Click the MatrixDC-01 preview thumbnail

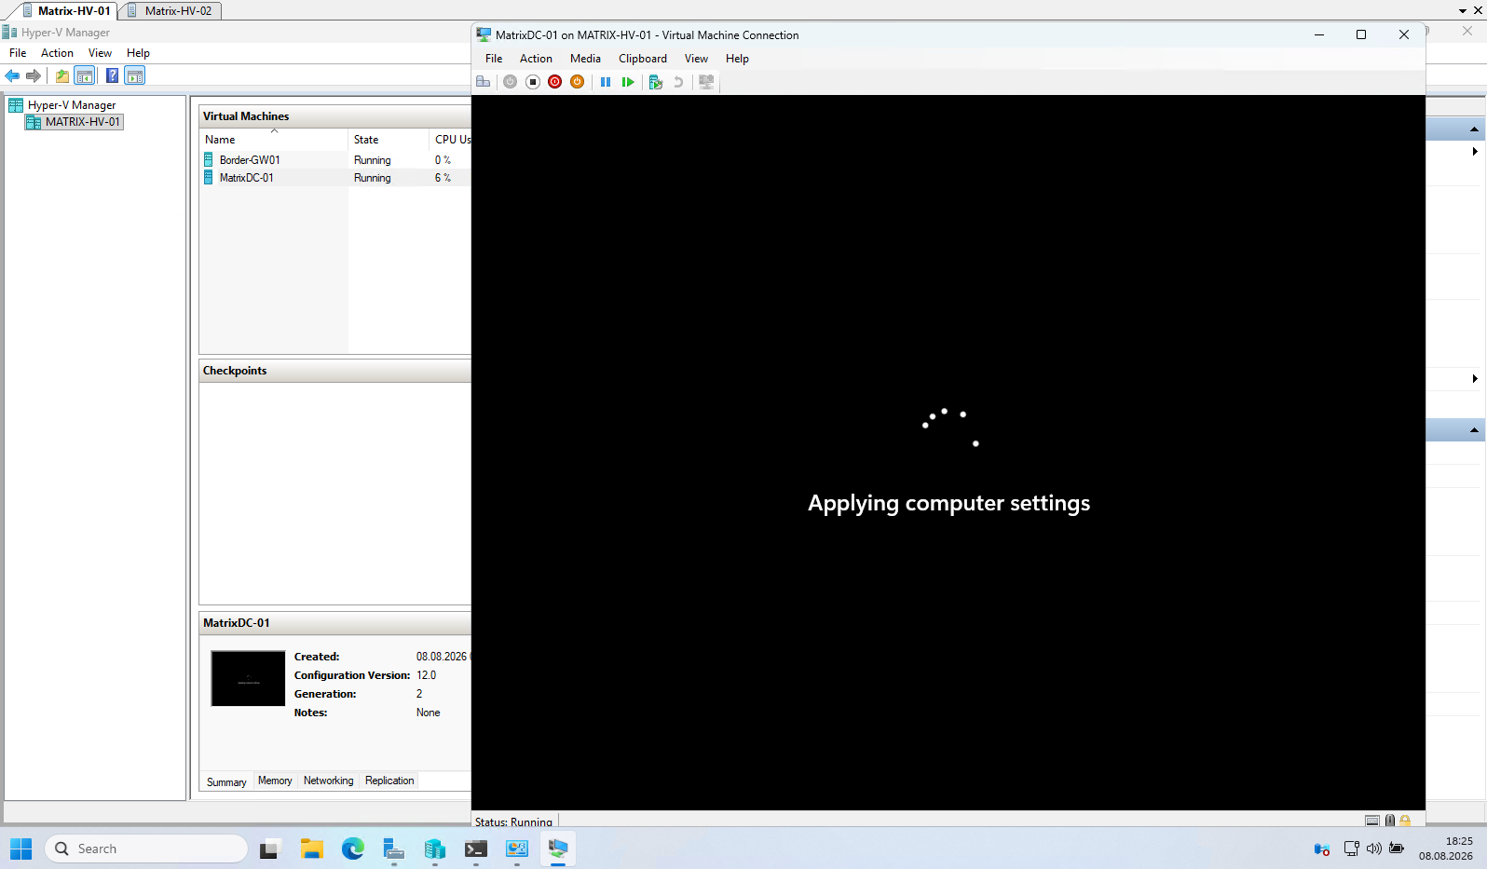(248, 678)
